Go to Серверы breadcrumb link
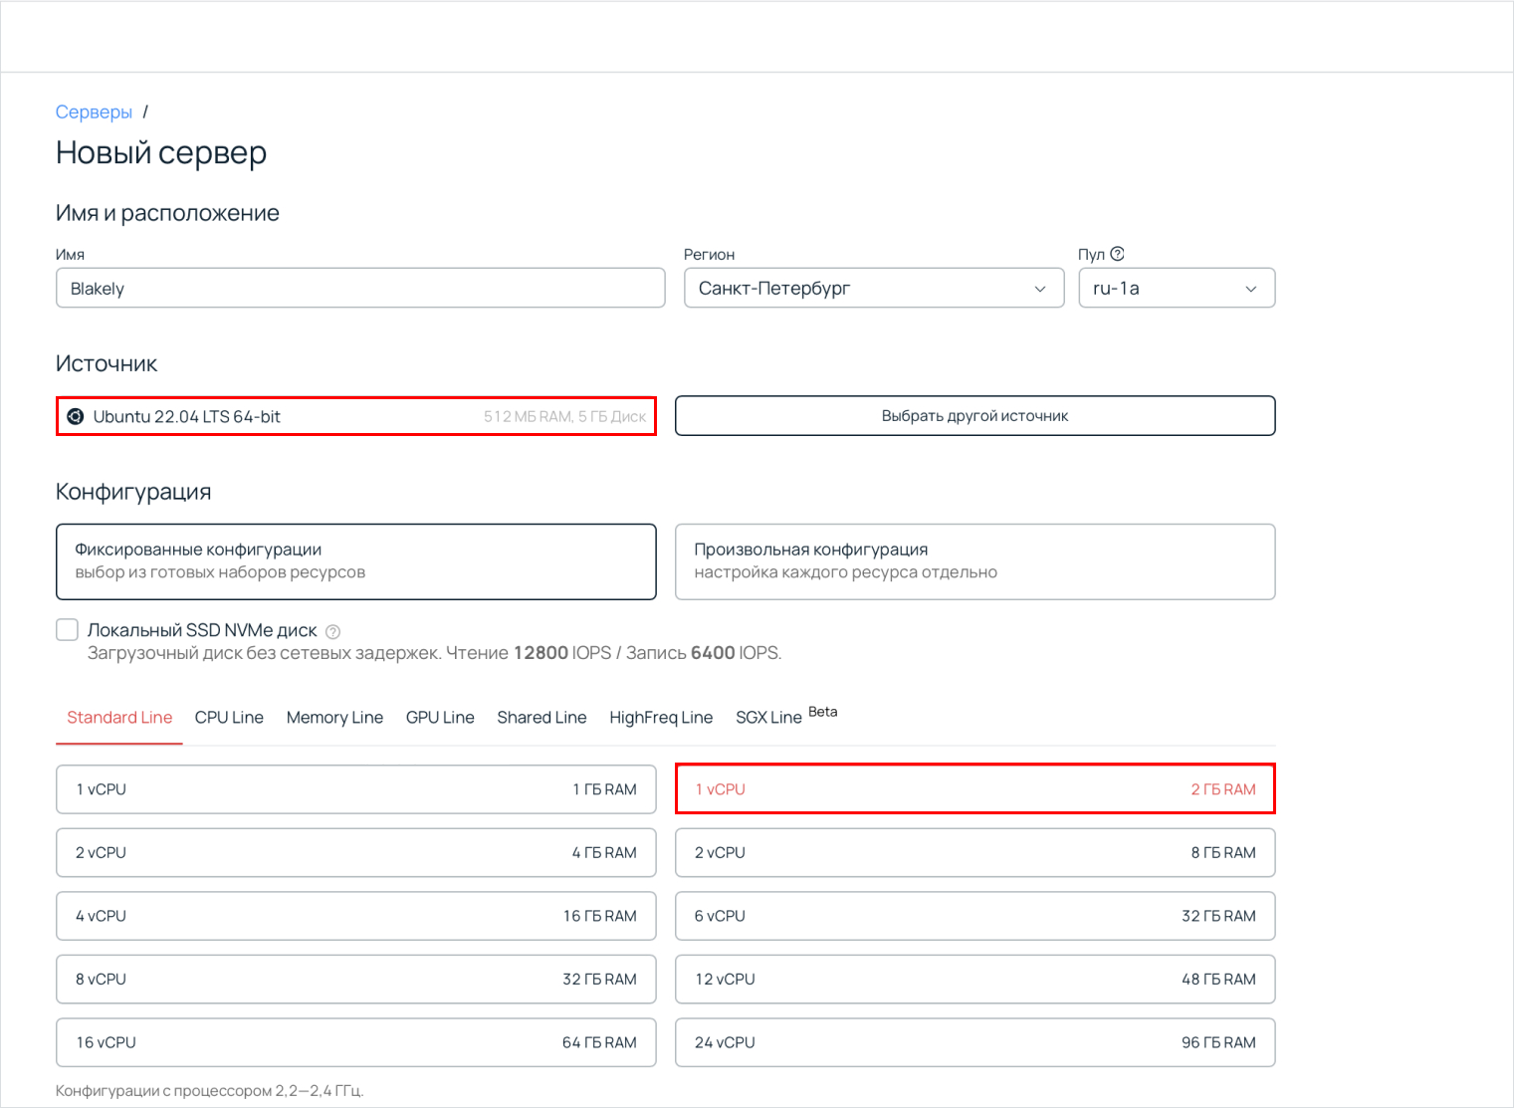 (94, 112)
